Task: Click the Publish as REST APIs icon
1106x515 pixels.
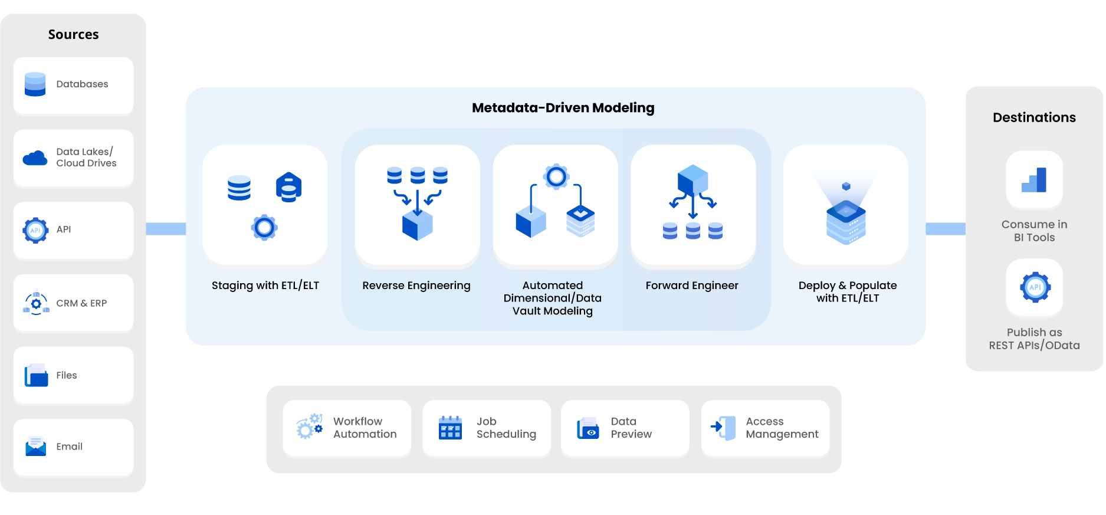Action: point(1035,287)
